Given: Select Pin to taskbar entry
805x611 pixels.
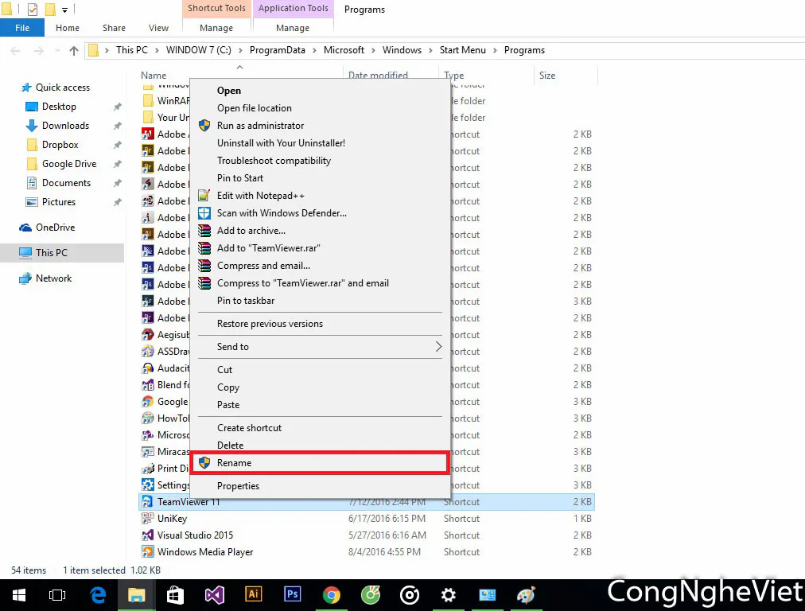Looking at the screenshot, I should pos(319,301).
